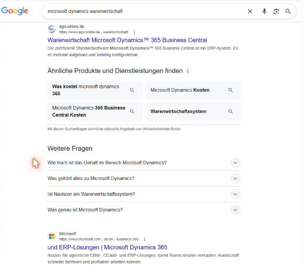Click the magnifier search button in search bar

288,11
